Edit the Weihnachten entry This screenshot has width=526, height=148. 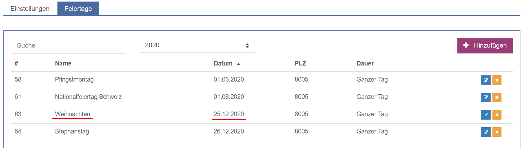pos(486,115)
